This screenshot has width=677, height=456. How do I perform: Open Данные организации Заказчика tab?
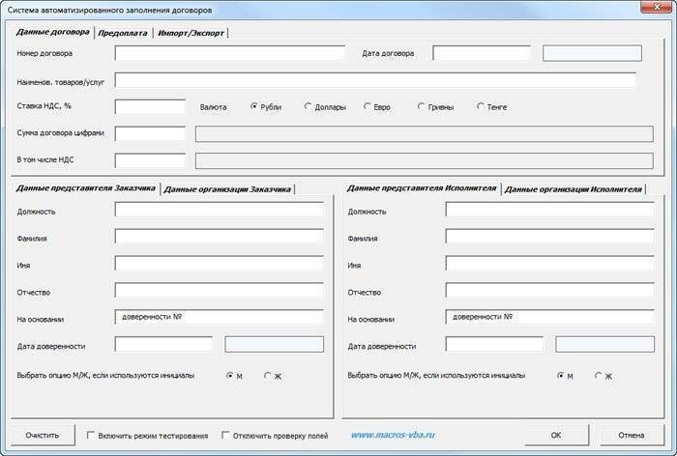(227, 189)
